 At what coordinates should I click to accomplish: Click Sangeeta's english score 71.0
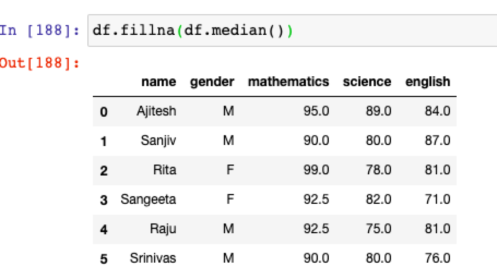(437, 200)
